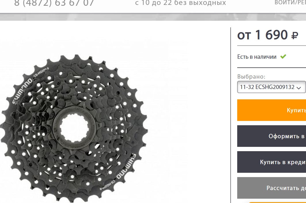Click the phone number 8 (4872) 63 67 07
Viewport: 306px width, 203px height.
point(54,3)
